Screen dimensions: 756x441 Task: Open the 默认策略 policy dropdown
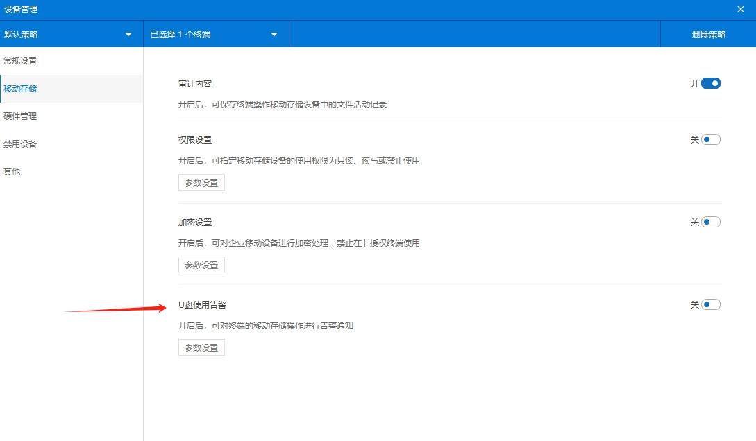click(69, 33)
